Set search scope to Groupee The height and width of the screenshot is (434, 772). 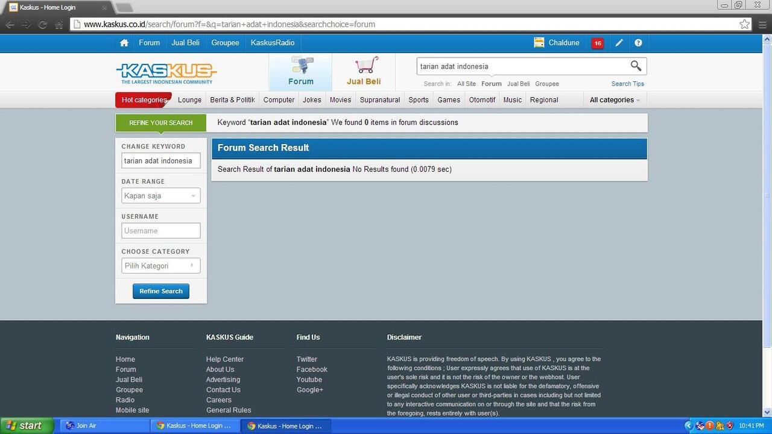click(x=547, y=84)
